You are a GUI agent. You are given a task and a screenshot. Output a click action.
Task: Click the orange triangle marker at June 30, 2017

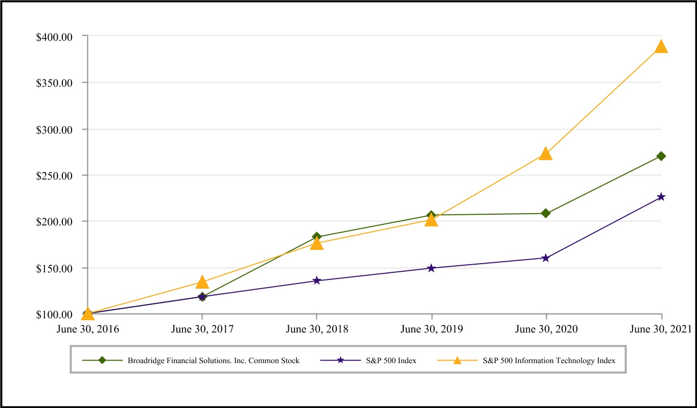pos(202,283)
